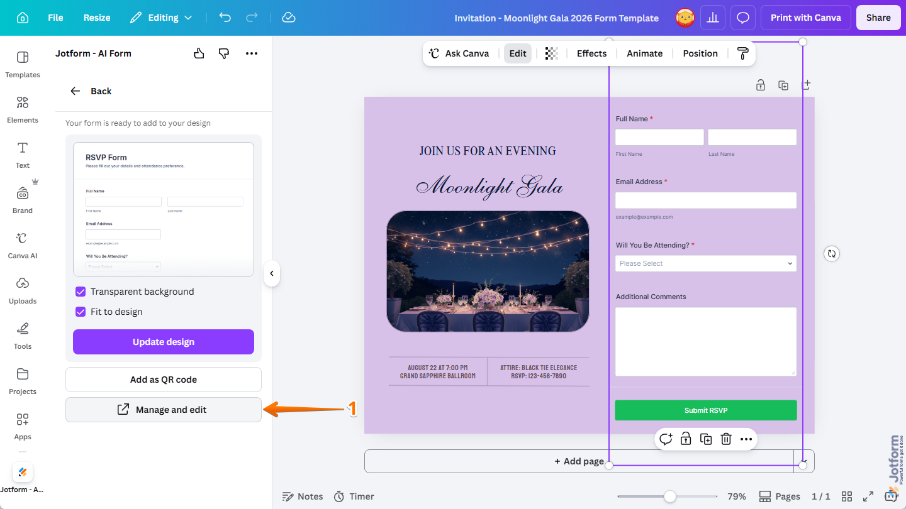Click the Additional Comments text area
The width and height of the screenshot is (906, 509).
[706, 342]
